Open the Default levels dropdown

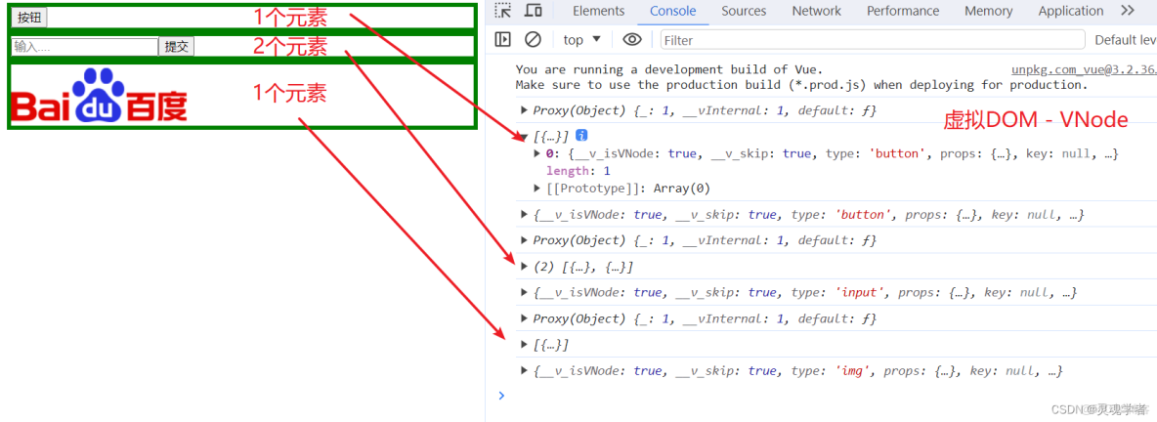click(1126, 40)
